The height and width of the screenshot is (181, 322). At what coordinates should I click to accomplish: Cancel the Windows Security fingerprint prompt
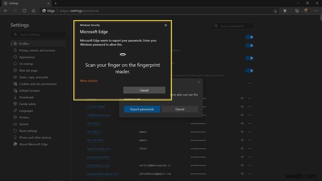click(144, 90)
